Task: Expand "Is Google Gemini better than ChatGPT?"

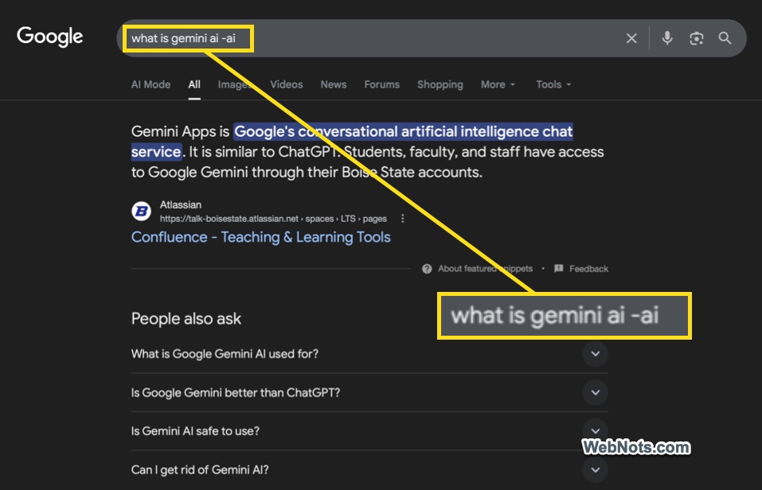Action: pyautogui.click(x=369, y=392)
